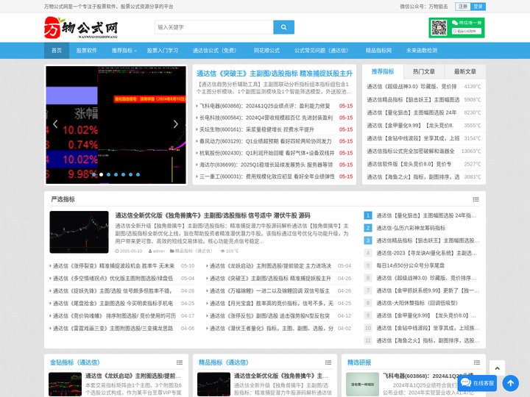Open ranked item 通达信-大阳休整指标

[417, 303]
